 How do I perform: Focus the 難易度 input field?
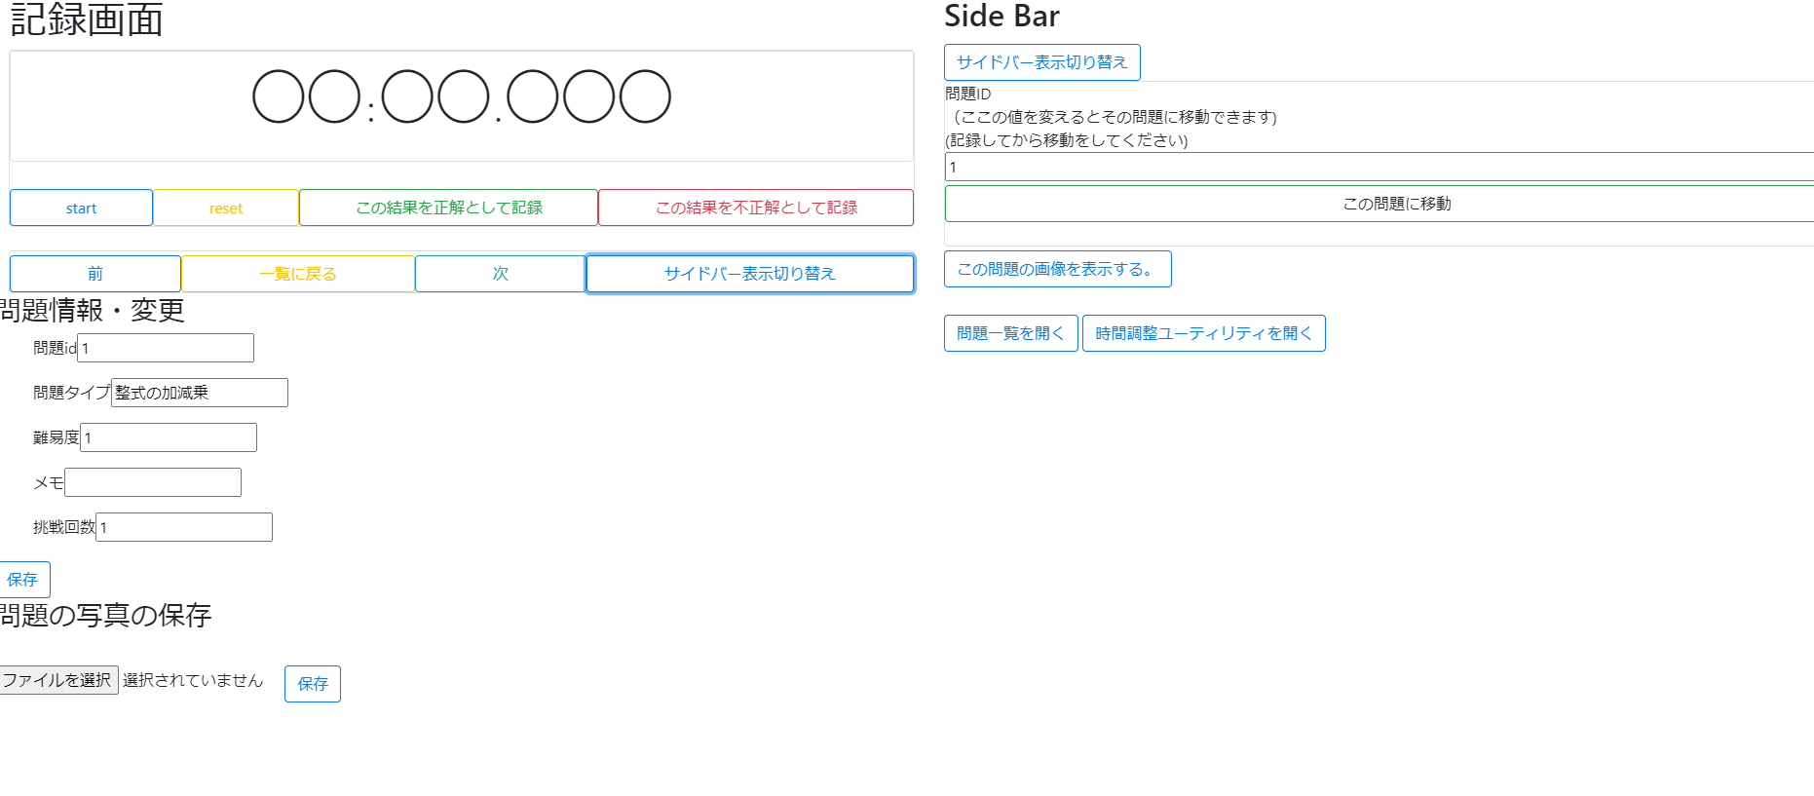pos(169,437)
